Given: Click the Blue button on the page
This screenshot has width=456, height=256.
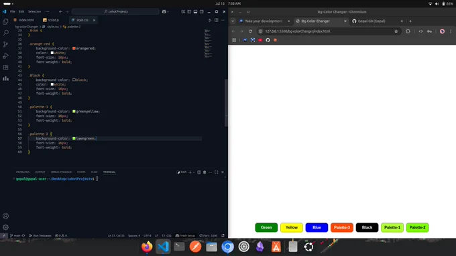Looking at the screenshot, I should coord(317,227).
